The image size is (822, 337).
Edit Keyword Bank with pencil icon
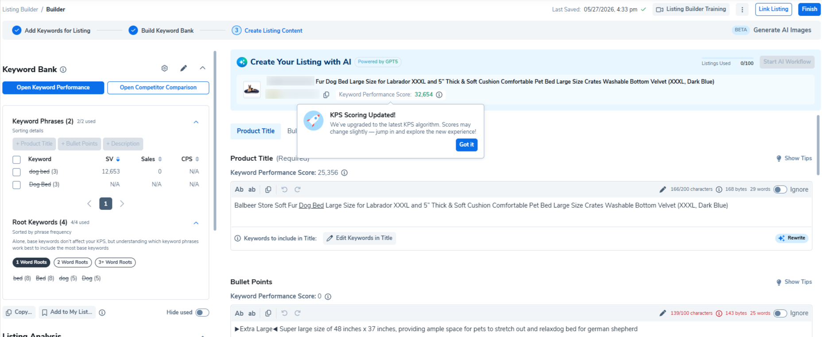point(183,68)
